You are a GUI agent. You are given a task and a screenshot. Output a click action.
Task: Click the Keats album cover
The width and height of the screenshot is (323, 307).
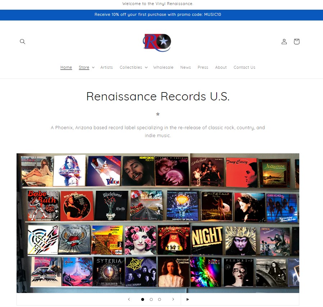point(241,241)
